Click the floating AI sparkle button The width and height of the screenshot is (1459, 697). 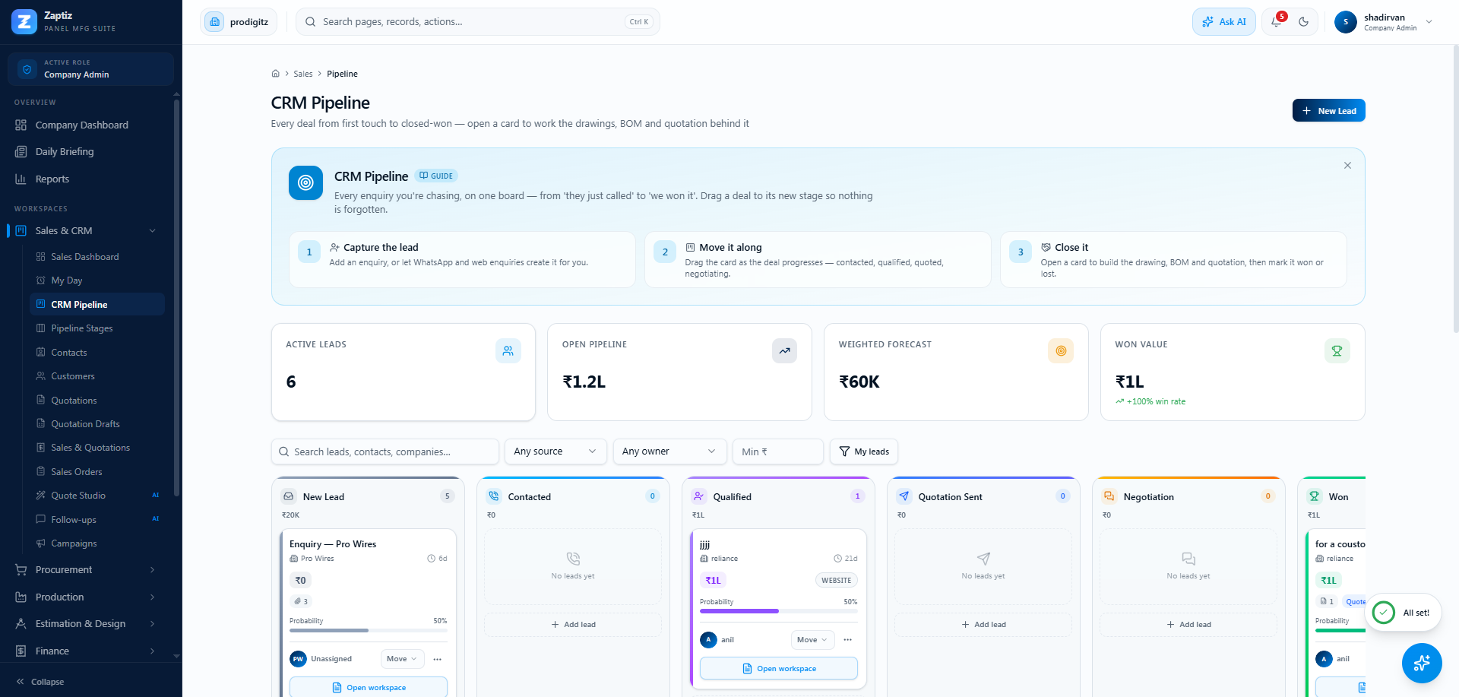click(x=1422, y=663)
